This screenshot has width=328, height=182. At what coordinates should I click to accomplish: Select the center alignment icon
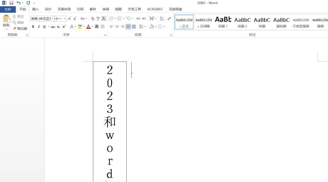tap(117, 26)
